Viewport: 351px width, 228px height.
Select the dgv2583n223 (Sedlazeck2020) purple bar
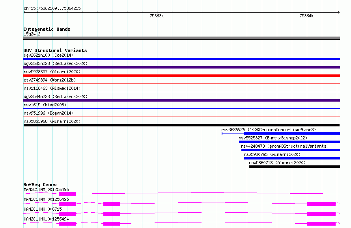click(181, 67)
